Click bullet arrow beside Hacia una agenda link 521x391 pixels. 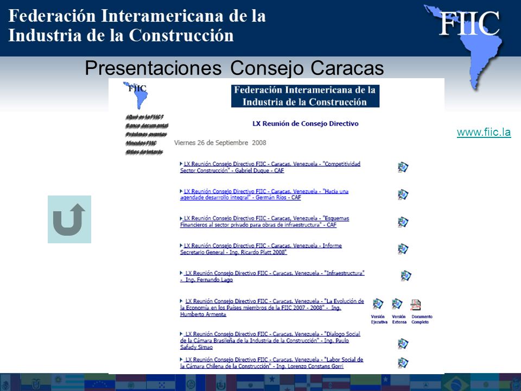(x=181, y=191)
